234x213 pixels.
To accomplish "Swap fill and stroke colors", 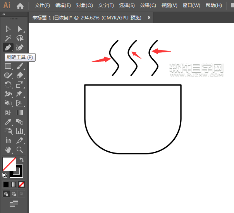I will coord(22,159).
